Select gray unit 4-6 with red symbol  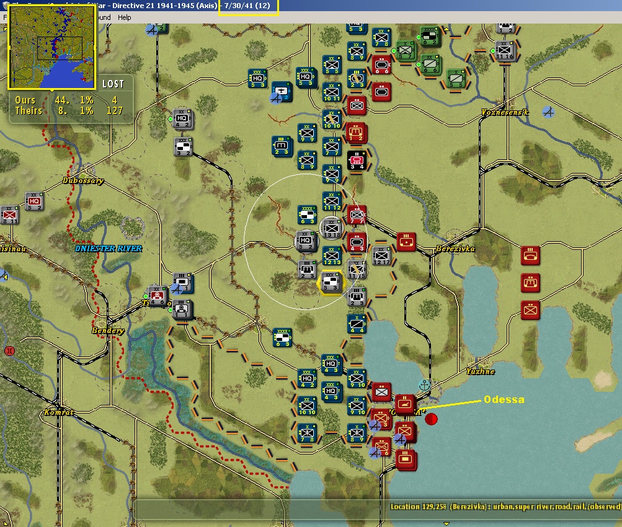(x=158, y=296)
